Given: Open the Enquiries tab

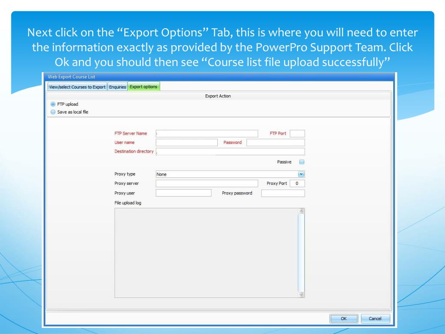Looking at the screenshot, I should 117,87.
